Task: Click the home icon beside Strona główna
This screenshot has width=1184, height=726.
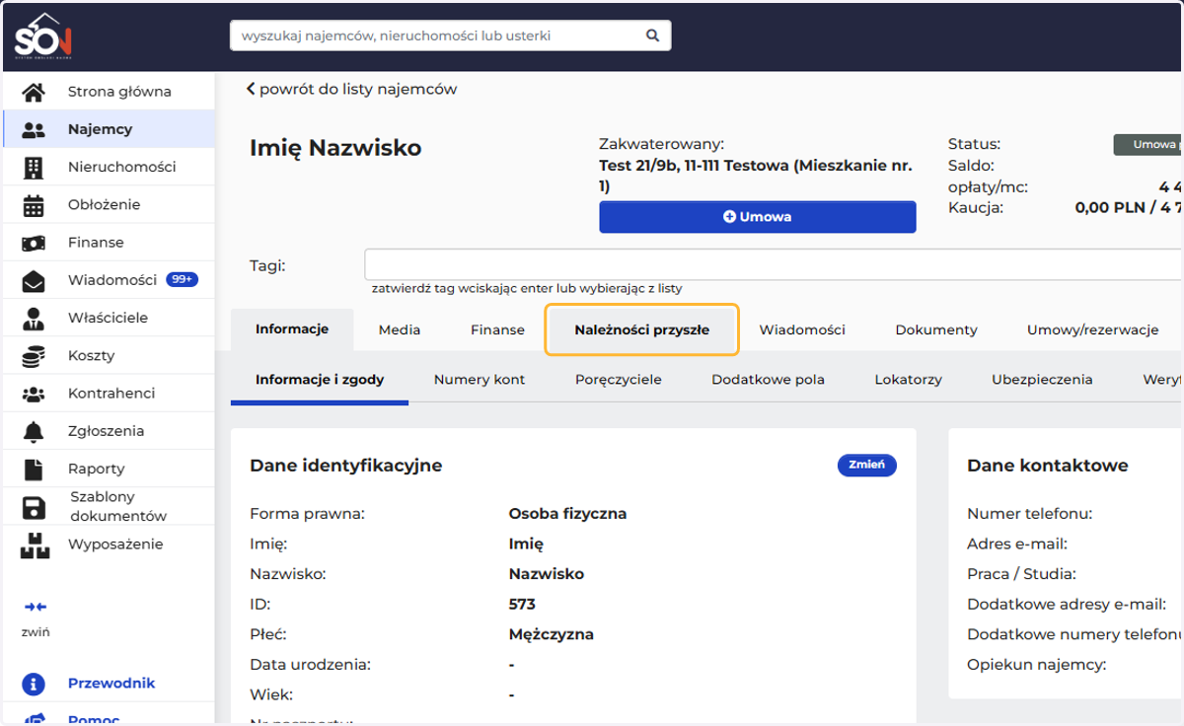Action: click(34, 92)
